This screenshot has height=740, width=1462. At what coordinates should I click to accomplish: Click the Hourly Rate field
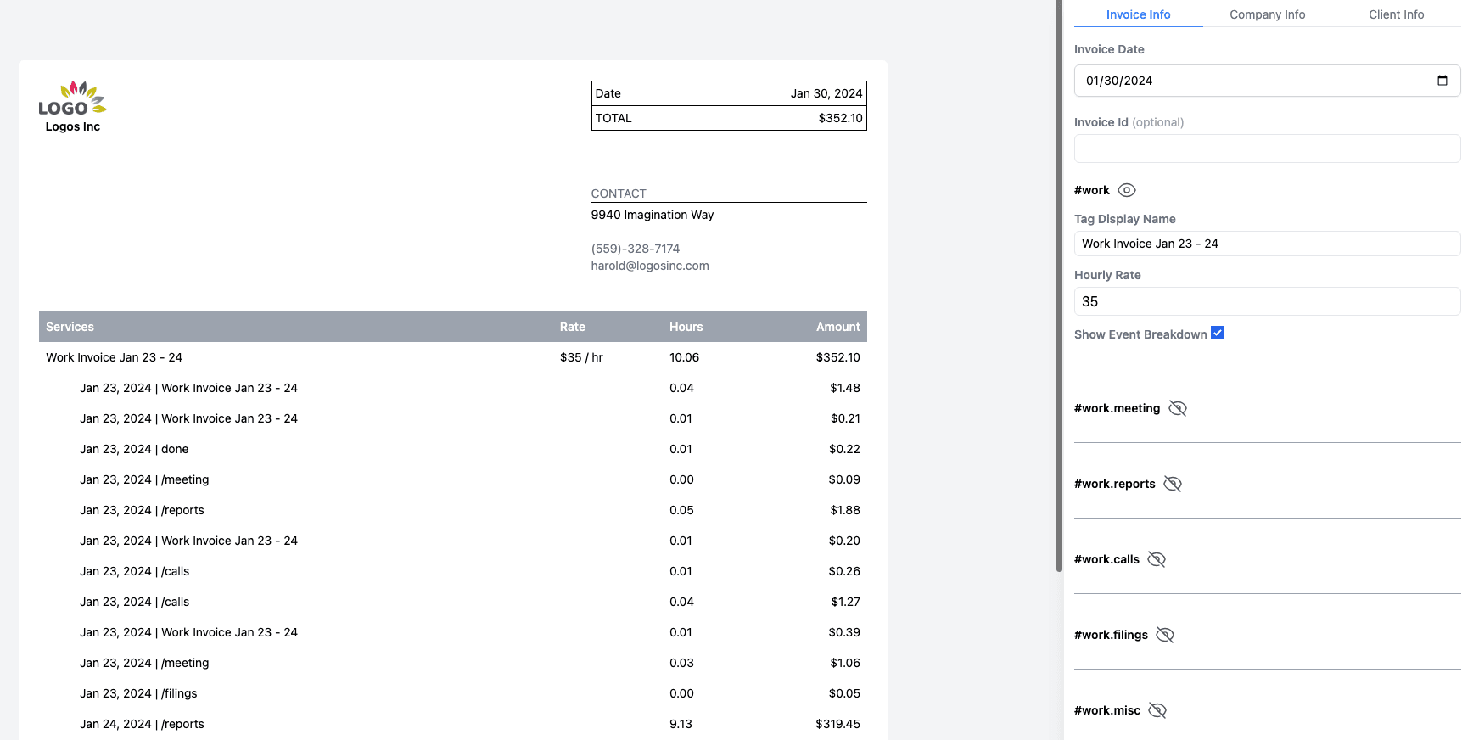tap(1266, 301)
